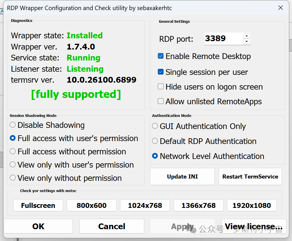Select GUI Authentication Only mode
292x241 pixels.
(155, 126)
